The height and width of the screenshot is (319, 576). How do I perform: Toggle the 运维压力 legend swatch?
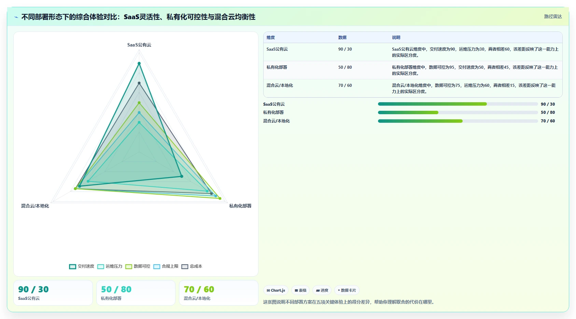point(101,267)
